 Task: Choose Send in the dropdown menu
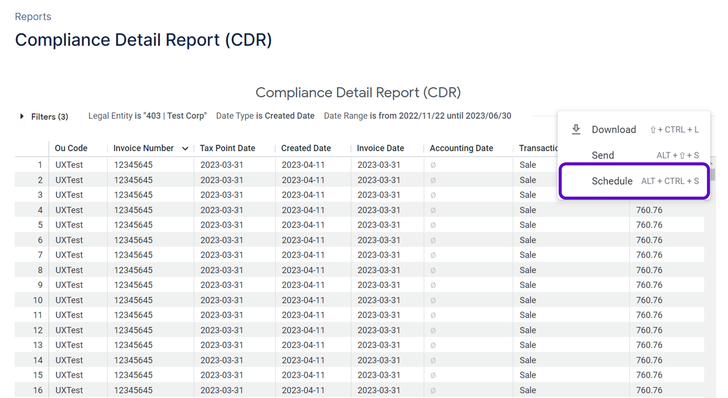tap(603, 155)
